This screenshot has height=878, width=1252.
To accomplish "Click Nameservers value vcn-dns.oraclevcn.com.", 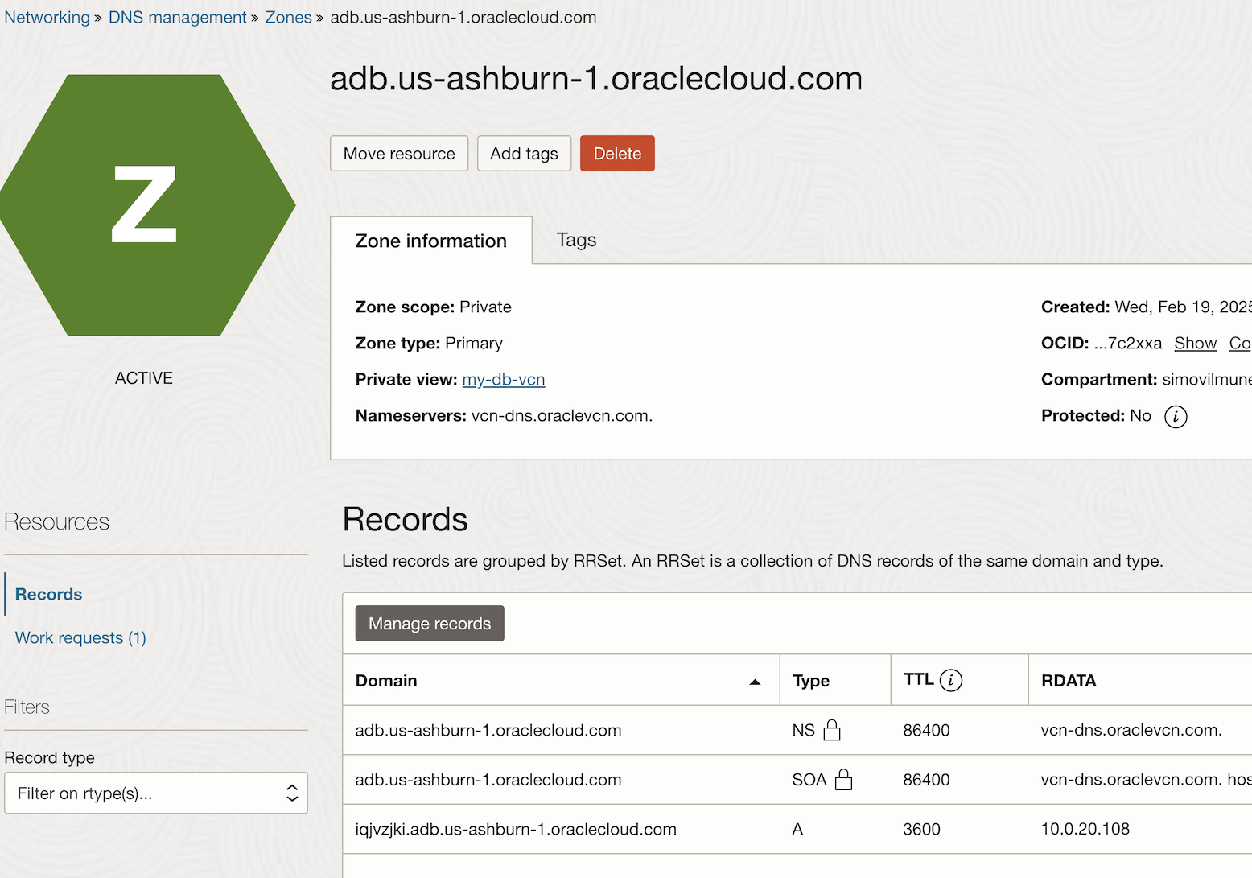I will click(562, 415).
